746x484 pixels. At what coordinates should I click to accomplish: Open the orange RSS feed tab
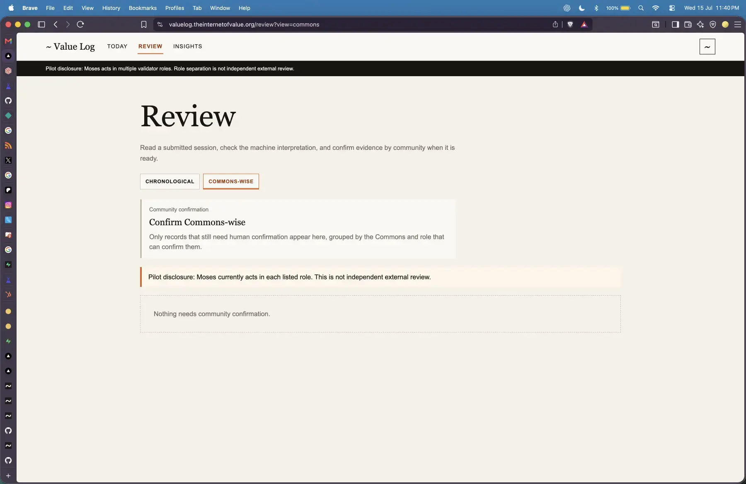[8, 145]
